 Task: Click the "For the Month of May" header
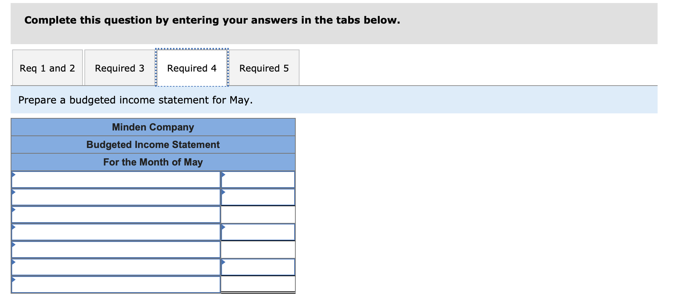click(x=153, y=162)
